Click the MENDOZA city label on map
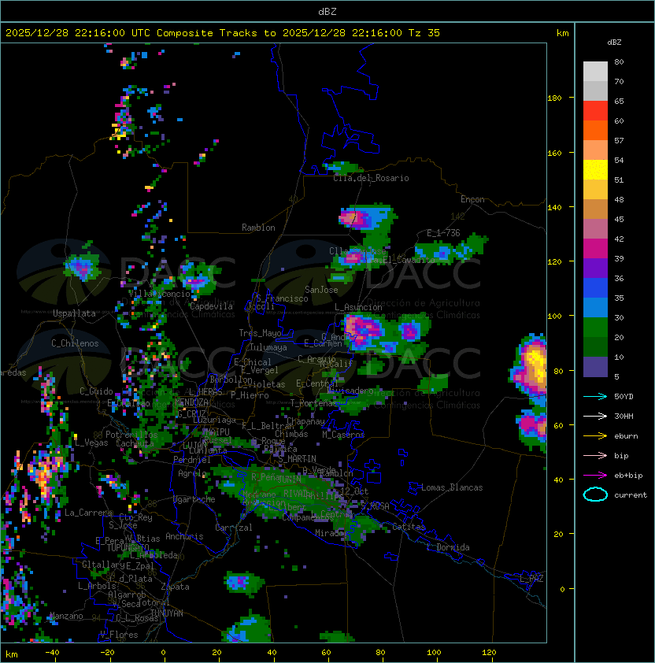This screenshot has width=655, height=663. [191, 402]
